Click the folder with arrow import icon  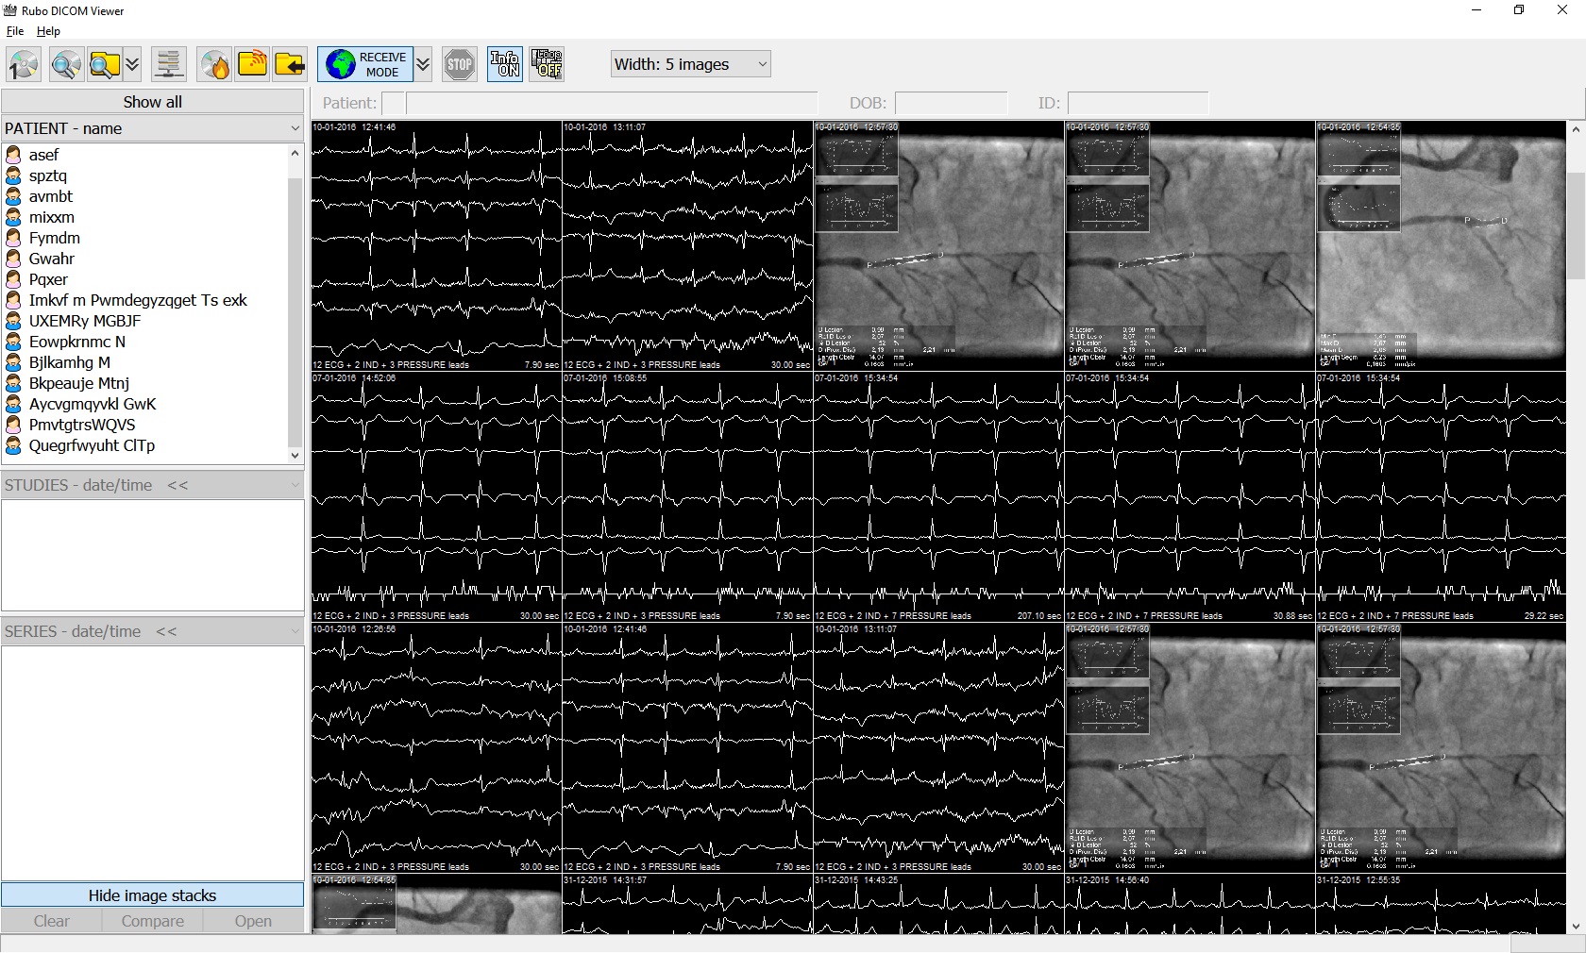tap(290, 65)
